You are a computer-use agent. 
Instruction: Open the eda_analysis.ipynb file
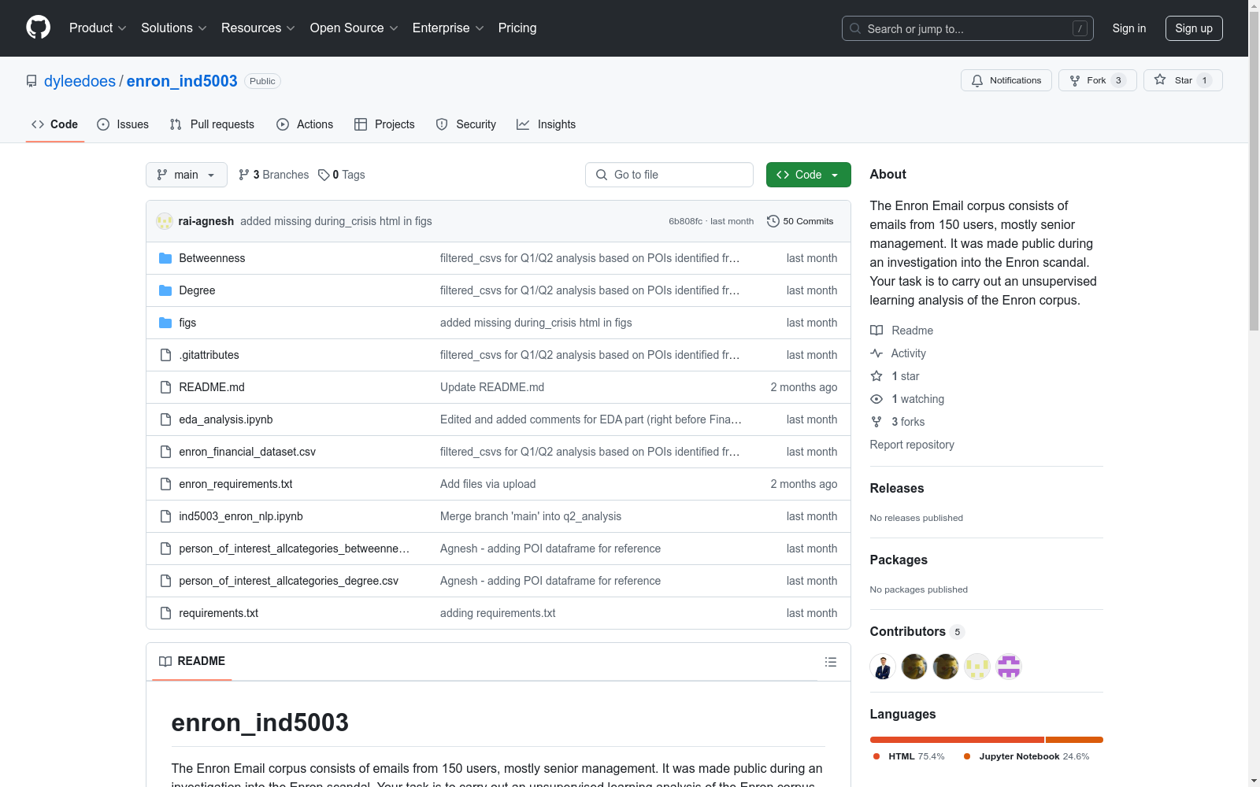[x=226, y=419]
